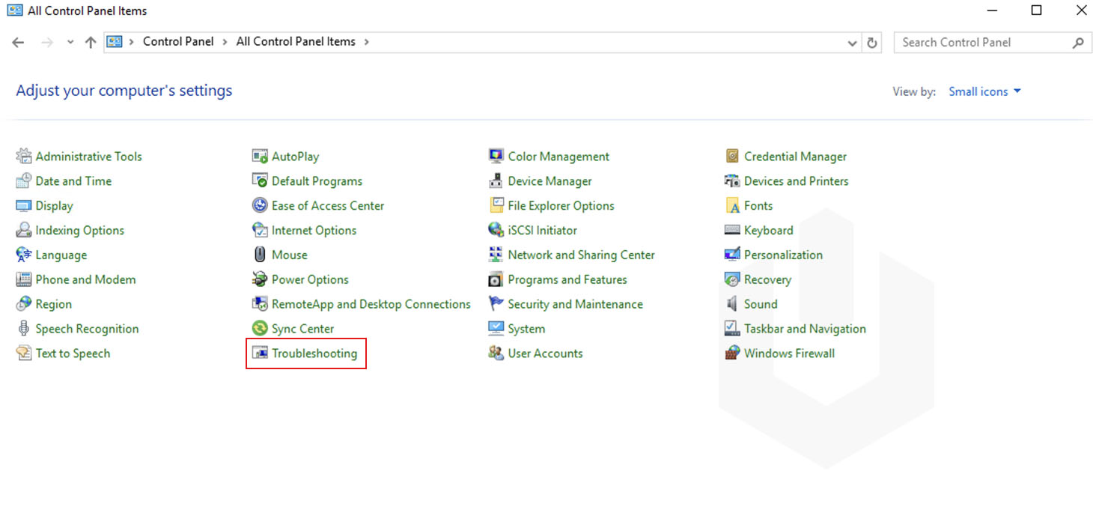Click the Refresh button in address bar
This screenshot has height=525, width=1093.
click(x=871, y=43)
